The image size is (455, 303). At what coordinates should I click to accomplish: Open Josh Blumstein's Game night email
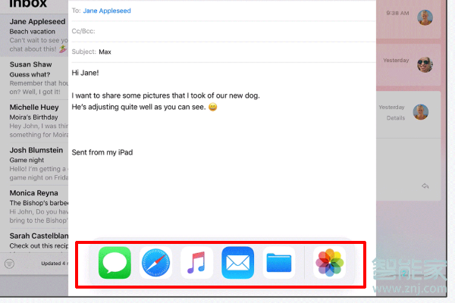(x=34, y=164)
